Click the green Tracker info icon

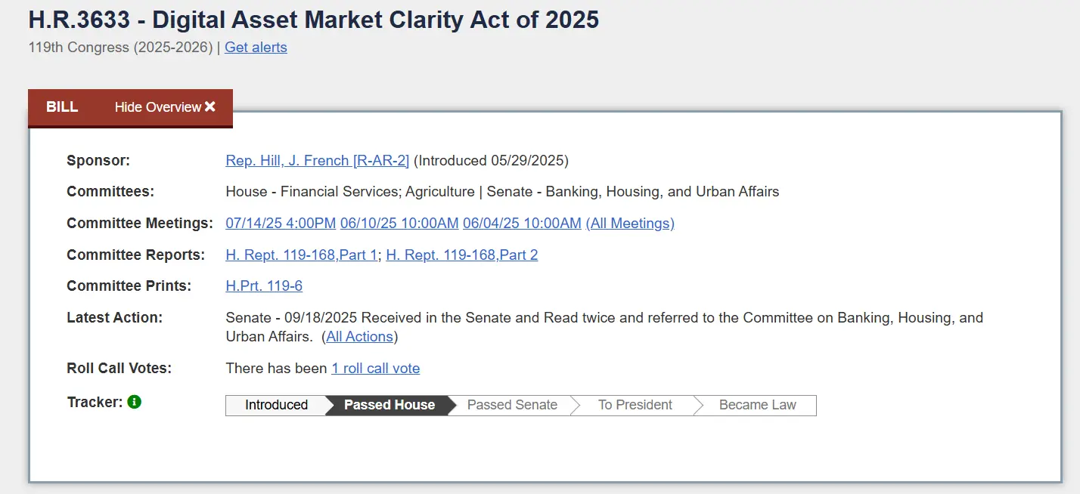click(x=135, y=402)
